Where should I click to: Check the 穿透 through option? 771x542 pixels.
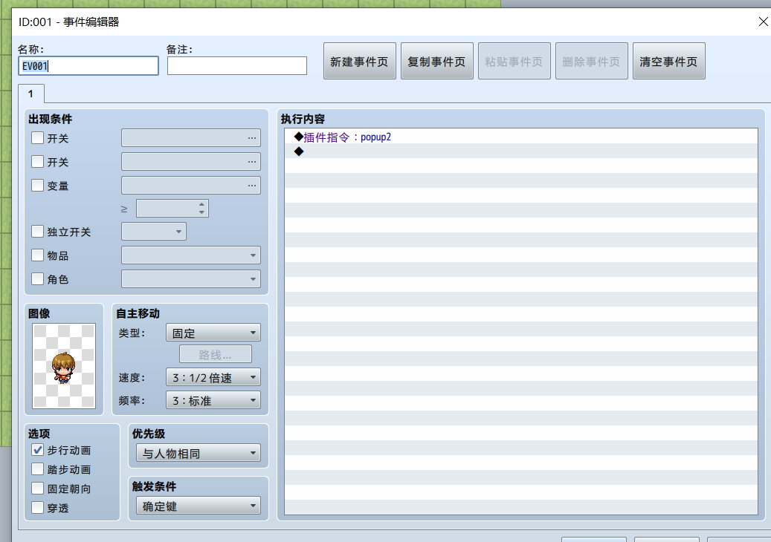tap(37, 507)
